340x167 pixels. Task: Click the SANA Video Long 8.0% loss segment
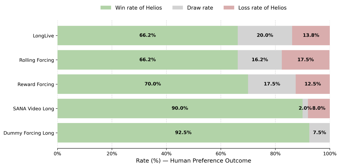coord(319,108)
